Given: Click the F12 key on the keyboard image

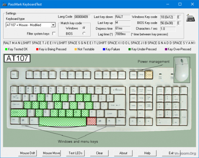Looking at the screenshot, I should coord(122,75).
